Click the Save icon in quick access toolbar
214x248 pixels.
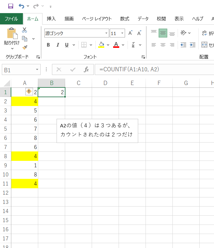pyautogui.click(x=10, y=6)
